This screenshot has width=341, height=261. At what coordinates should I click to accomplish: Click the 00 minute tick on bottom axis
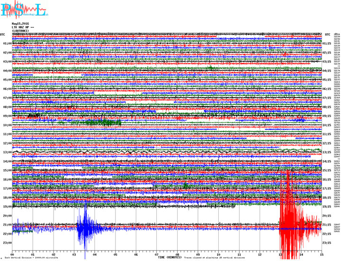click(12, 254)
